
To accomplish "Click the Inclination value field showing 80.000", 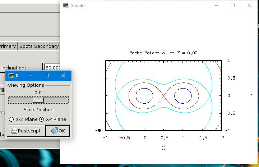I will (52, 68).
